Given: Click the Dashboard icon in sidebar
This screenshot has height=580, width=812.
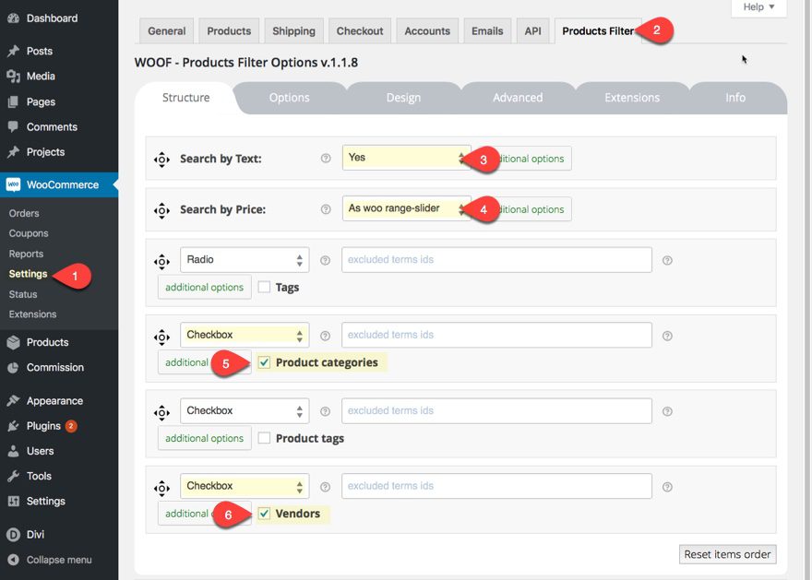Looking at the screenshot, I should pos(13,18).
